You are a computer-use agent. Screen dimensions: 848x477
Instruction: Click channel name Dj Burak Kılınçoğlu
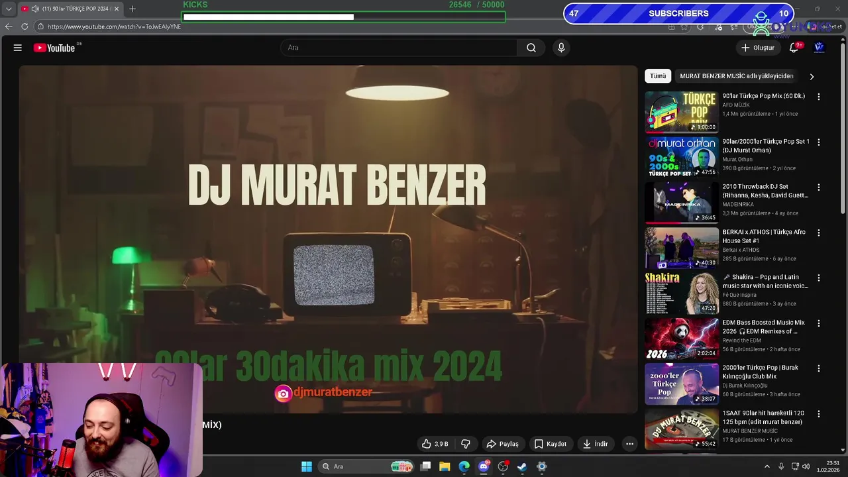pos(745,386)
